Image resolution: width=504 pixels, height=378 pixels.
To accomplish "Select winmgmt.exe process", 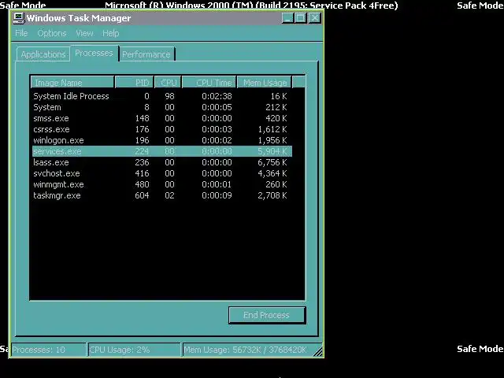I will [x=161, y=184].
